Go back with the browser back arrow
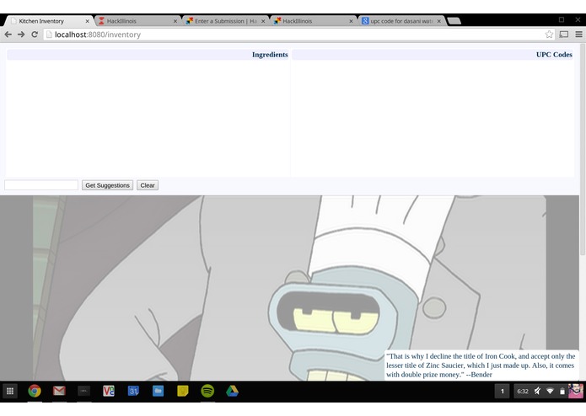This screenshot has height=416, width=586. tap(8, 35)
